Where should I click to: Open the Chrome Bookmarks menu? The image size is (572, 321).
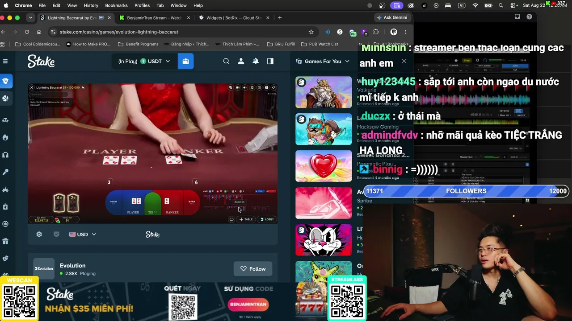[x=116, y=5]
